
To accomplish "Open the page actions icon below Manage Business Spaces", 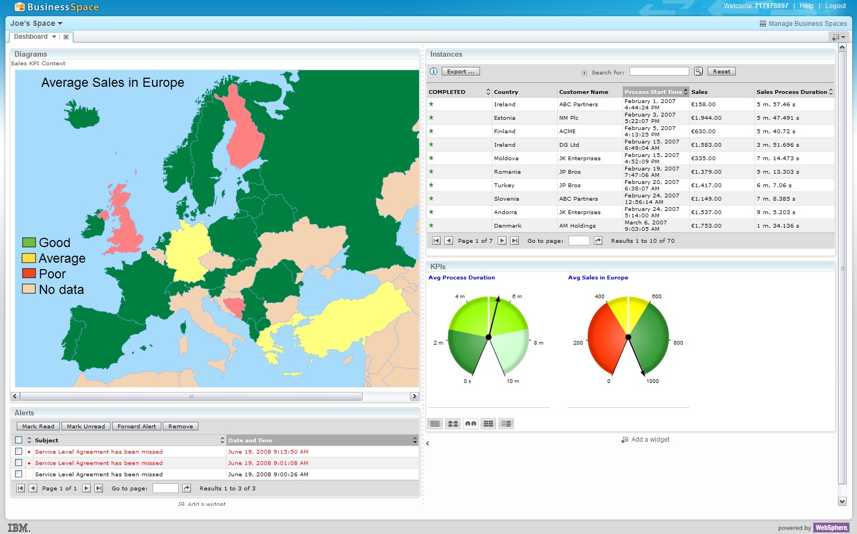I will tap(839, 37).
